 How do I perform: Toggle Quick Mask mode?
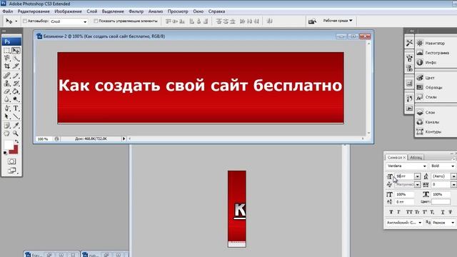[x=11, y=161]
